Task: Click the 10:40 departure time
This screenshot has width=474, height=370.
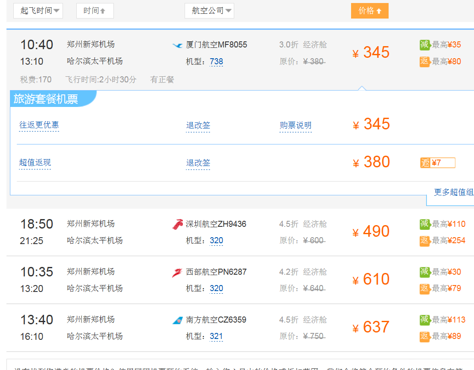Action: pos(37,45)
